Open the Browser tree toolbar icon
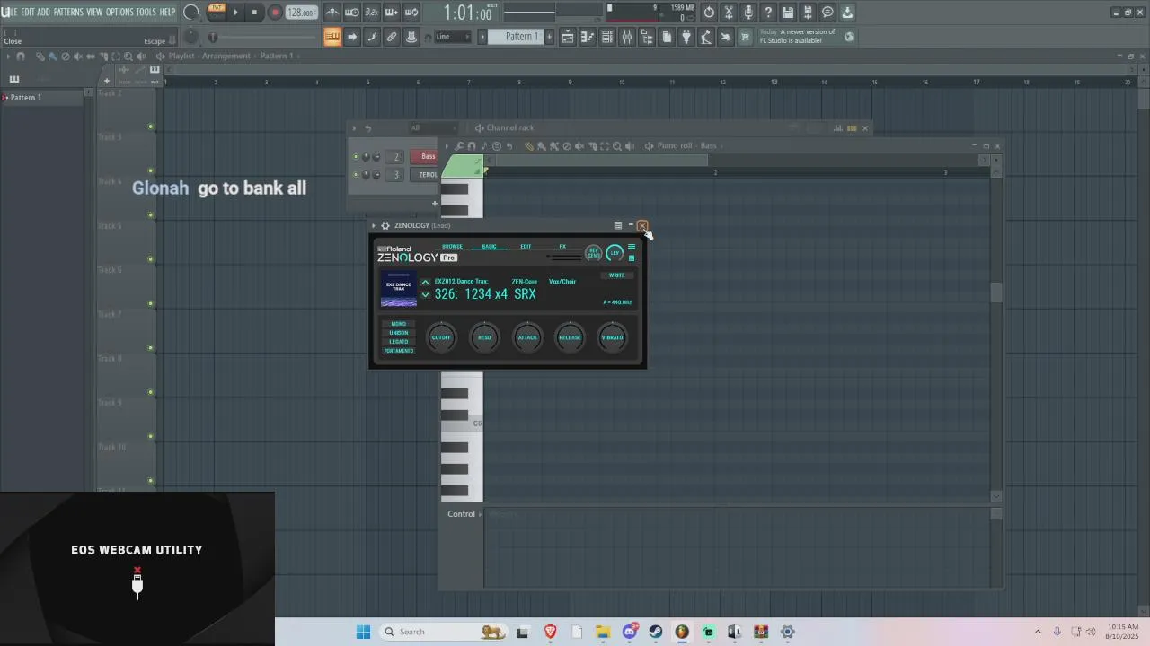The width and height of the screenshot is (1150, 646). [647, 37]
